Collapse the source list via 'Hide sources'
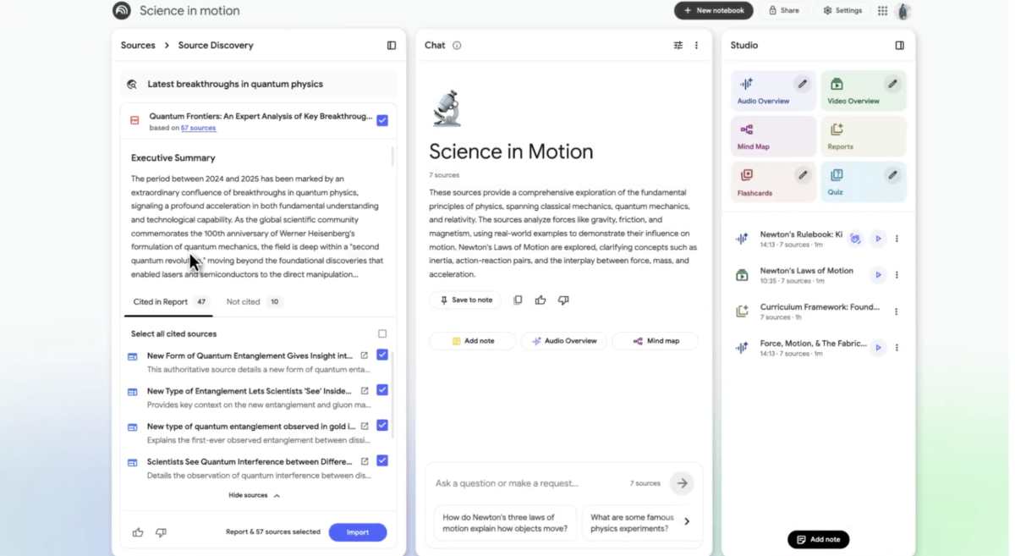The image size is (1015, 556). point(254,495)
